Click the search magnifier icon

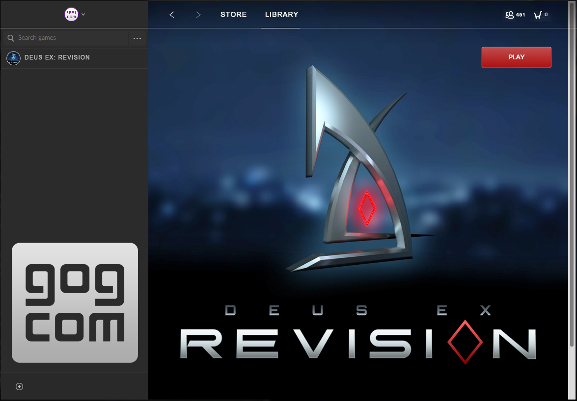(11, 38)
